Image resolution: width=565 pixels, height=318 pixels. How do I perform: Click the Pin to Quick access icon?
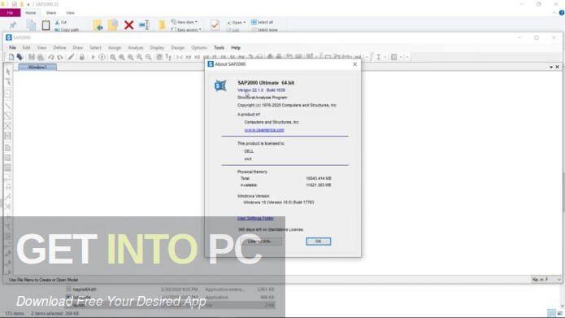tap(13, 25)
